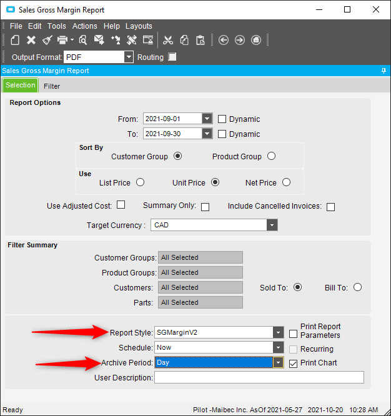Check Include Cancelled Invoices
Image resolution: width=391 pixels, height=416 pixels.
click(x=331, y=207)
